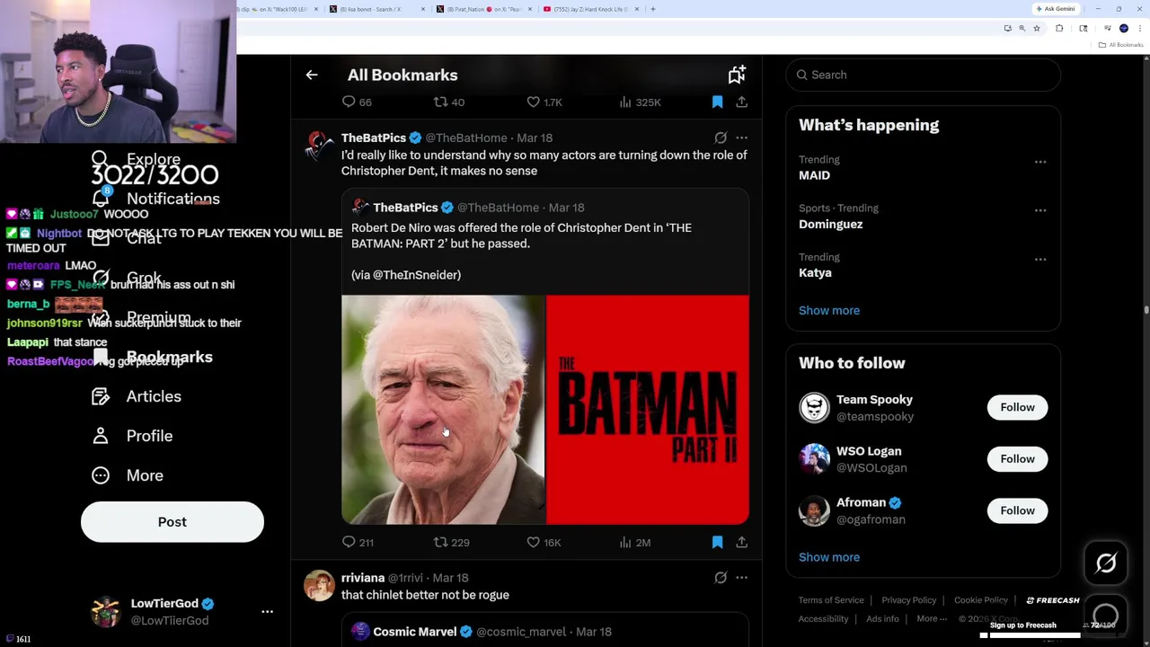Open The Batman Part II poster image
The height and width of the screenshot is (647, 1150).
(648, 410)
